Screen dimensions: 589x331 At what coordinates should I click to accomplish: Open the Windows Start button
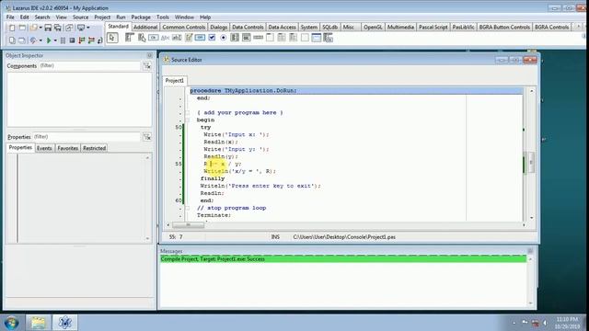tap(11, 323)
